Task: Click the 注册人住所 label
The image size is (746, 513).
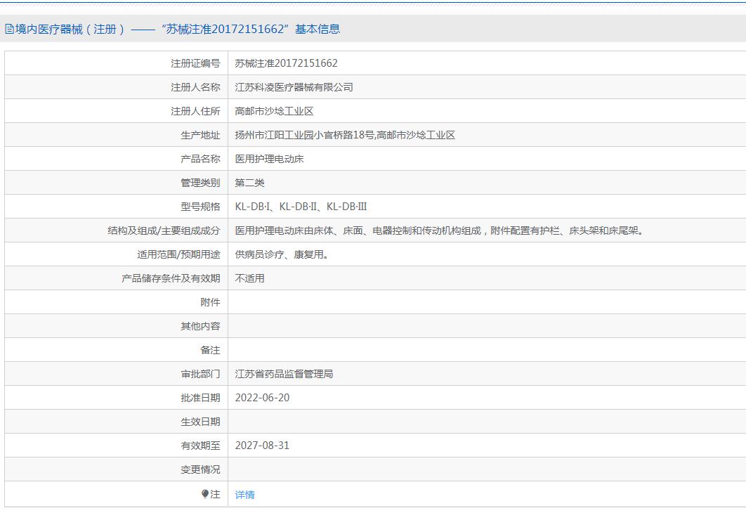Action: click(195, 111)
